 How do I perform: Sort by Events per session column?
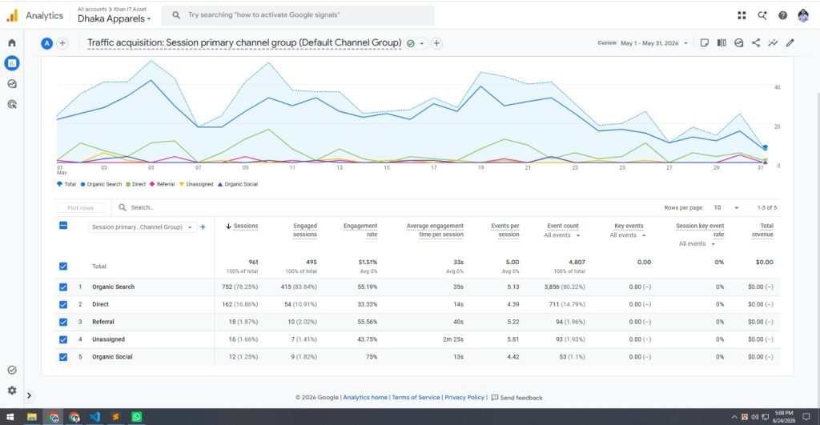[x=505, y=230]
